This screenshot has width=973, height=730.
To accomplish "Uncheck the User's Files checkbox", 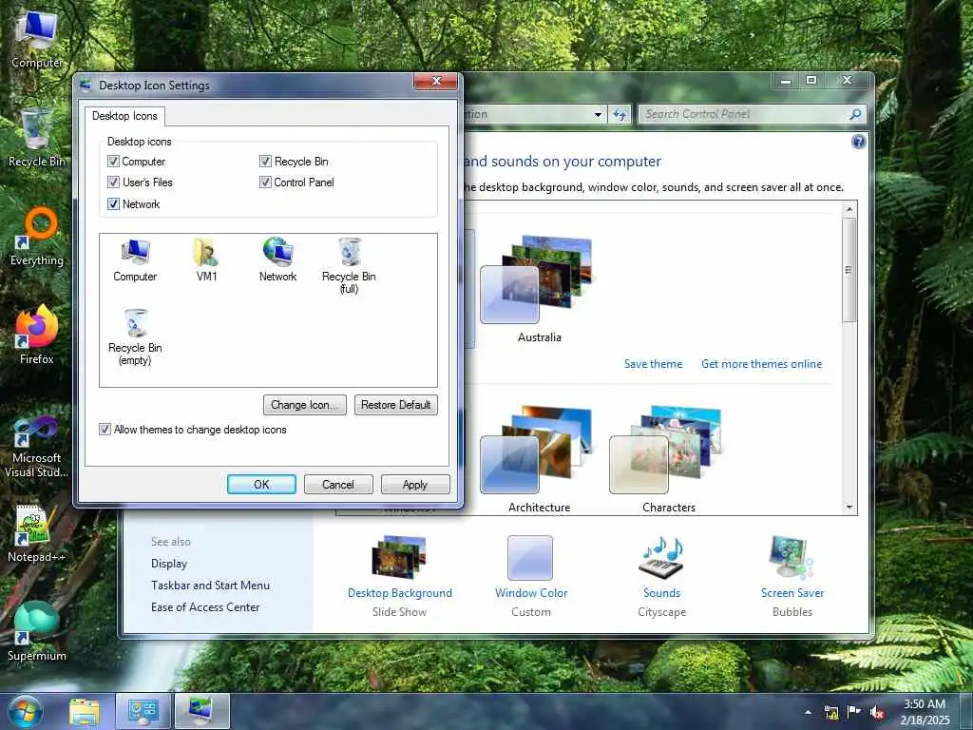I will [114, 182].
